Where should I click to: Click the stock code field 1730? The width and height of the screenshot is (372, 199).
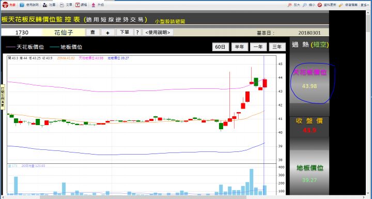(22, 33)
